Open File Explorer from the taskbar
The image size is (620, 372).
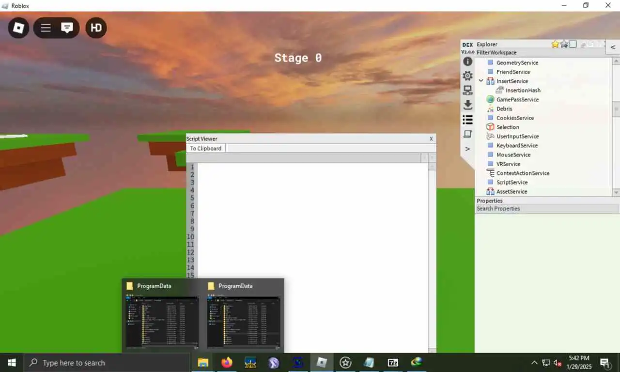(203, 362)
